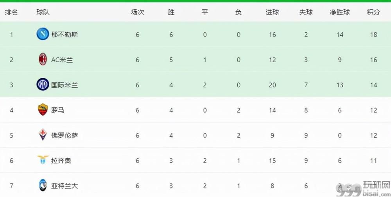Click the Fiorentina club logo
This screenshot has width=391, height=197.
[x=43, y=135]
